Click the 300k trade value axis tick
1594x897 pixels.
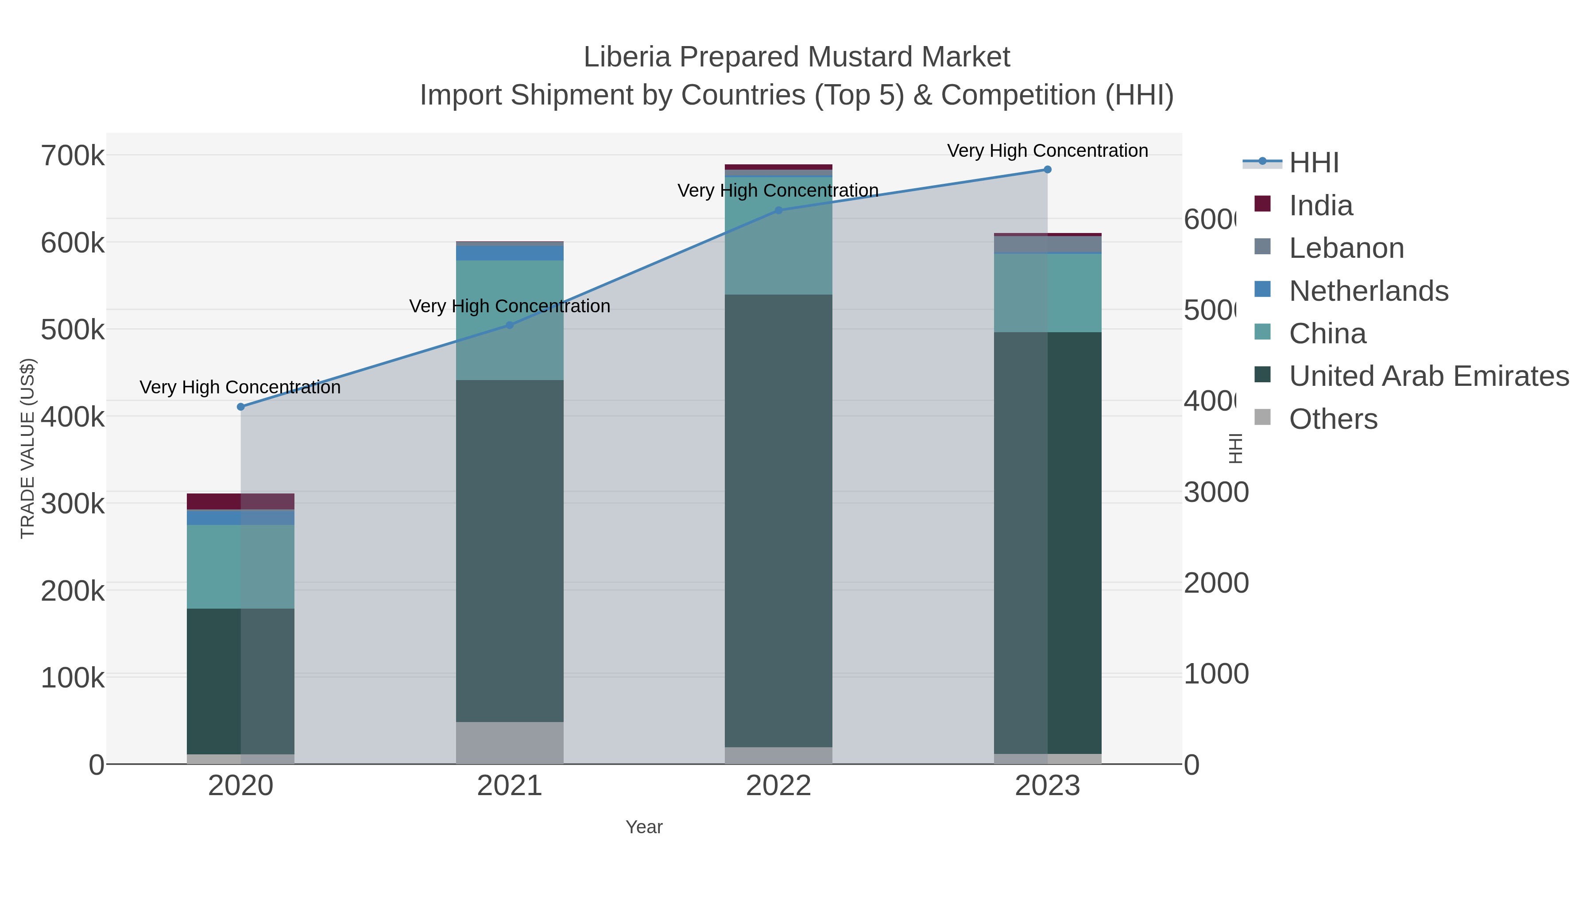tap(73, 504)
